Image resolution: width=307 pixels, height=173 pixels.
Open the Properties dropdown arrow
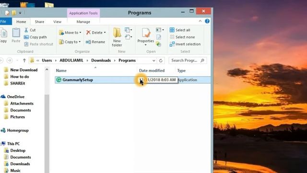tap(146, 45)
